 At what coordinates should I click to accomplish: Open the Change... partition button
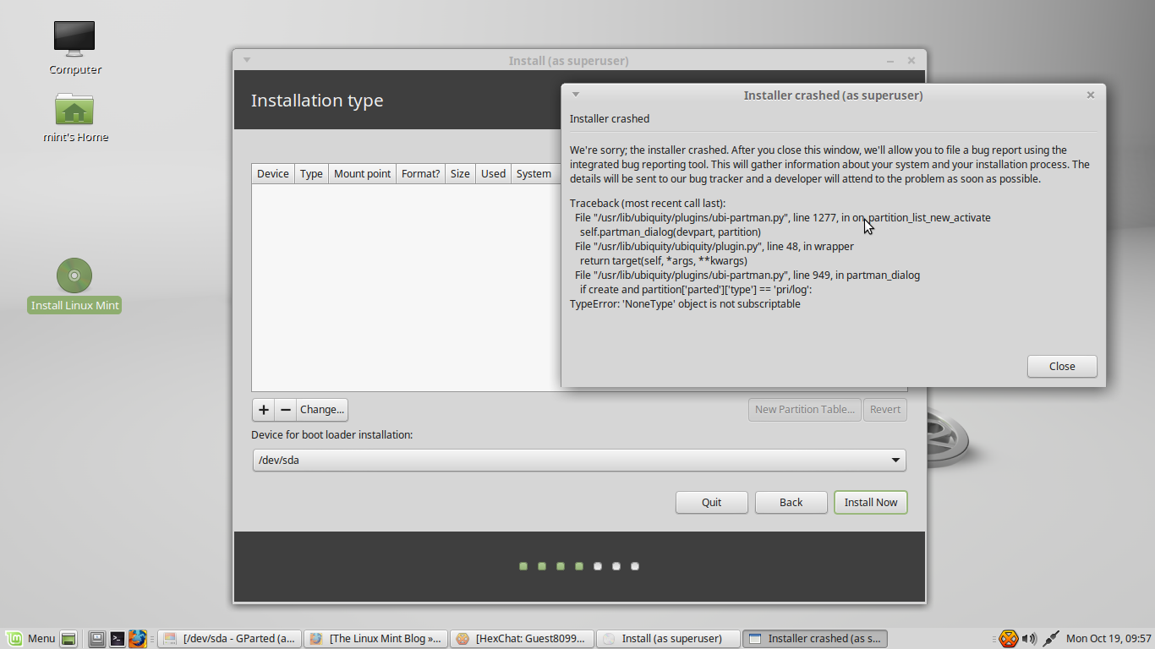tap(321, 409)
